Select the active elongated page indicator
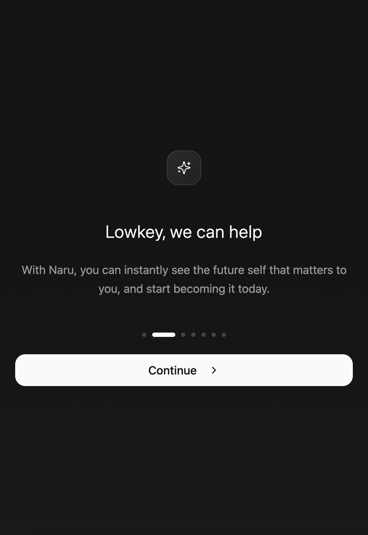 164,335
